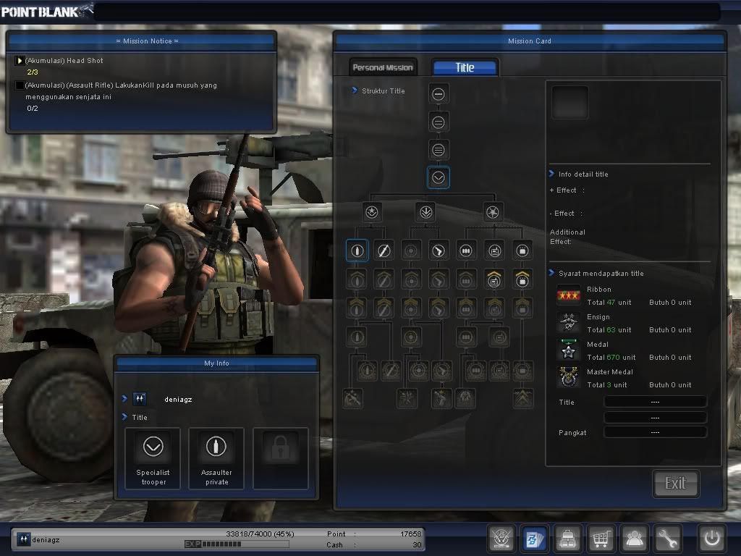Image resolution: width=741 pixels, height=556 pixels.
Task: Click the "Total 63 unit" ensign count
Action: (609, 329)
